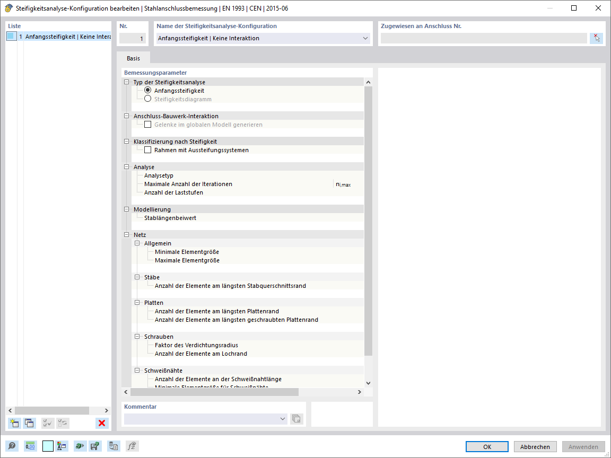Click the light cyan color box

tap(48, 446)
